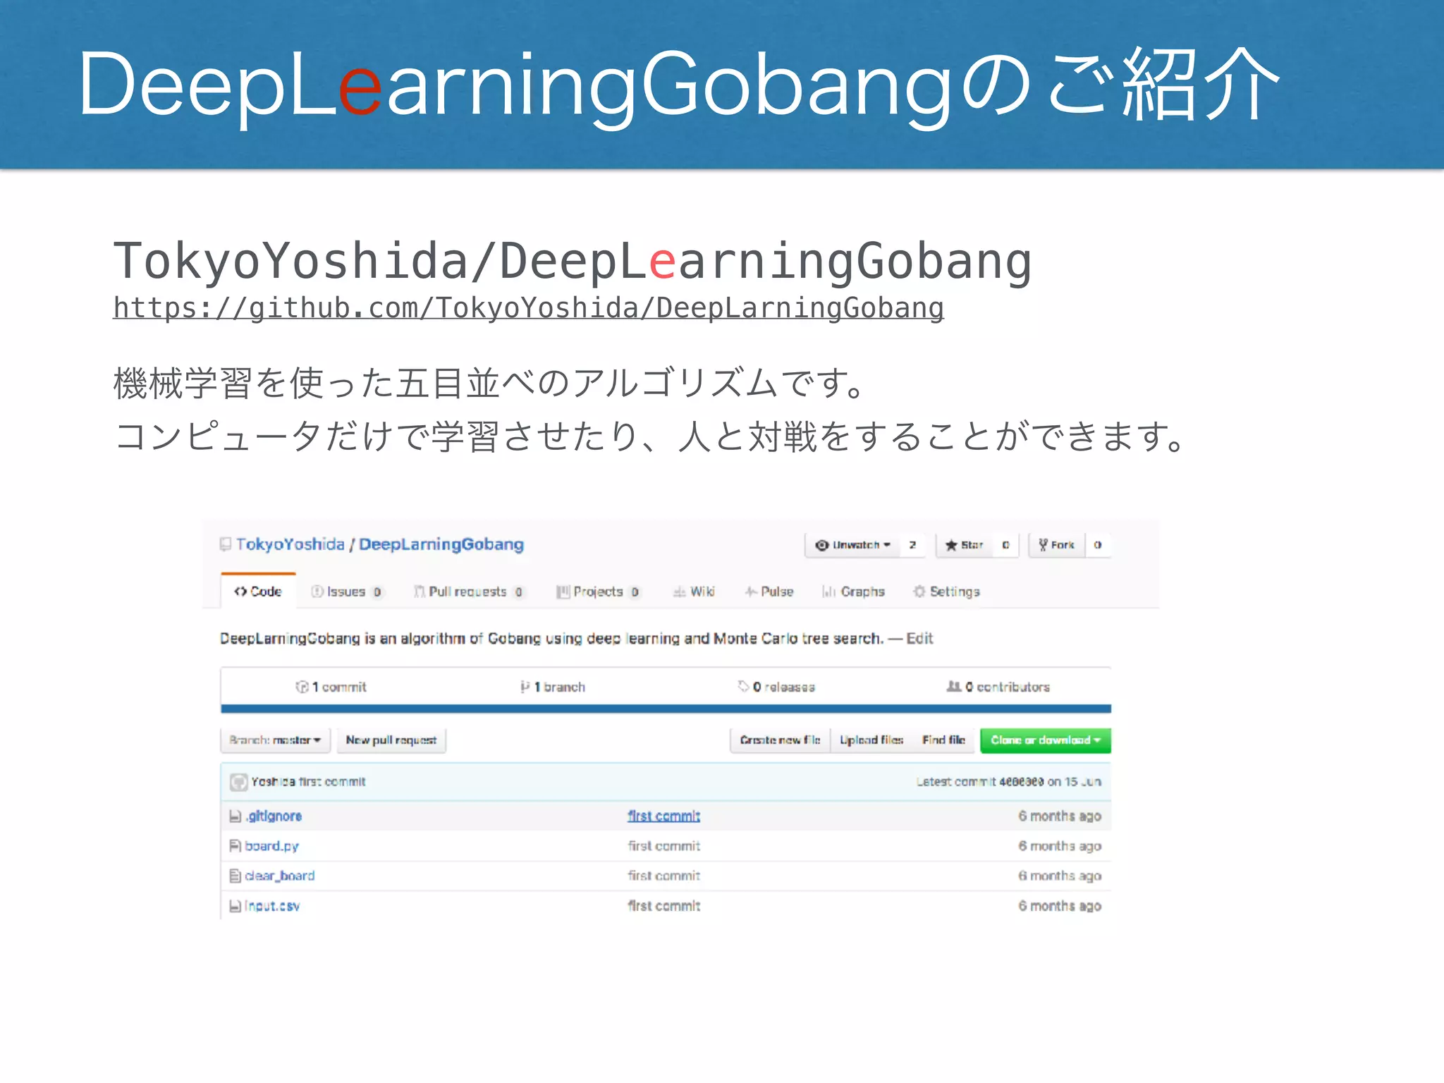The image size is (1444, 1083).
Task: Open the Pulse tab
Action: pos(769,592)
